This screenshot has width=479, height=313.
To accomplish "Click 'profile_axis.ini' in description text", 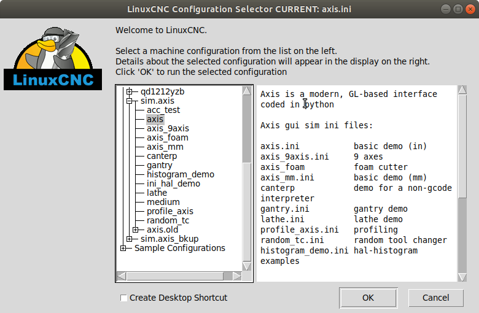I will coord(300,230).
